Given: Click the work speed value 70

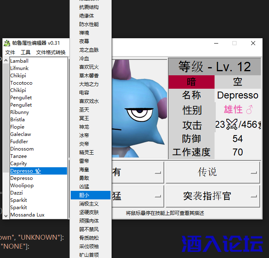Looking at the screenshot, I should click(x=238, y=152).
